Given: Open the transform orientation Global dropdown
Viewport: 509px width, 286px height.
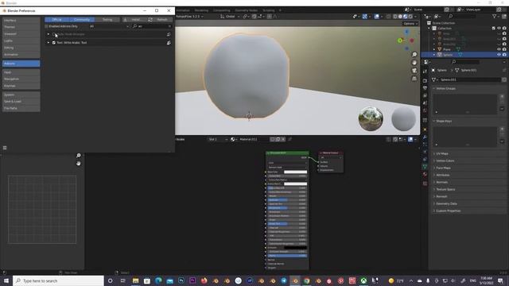Looking at the screenshot, I should pyautogui.click(x=230, y=16).
